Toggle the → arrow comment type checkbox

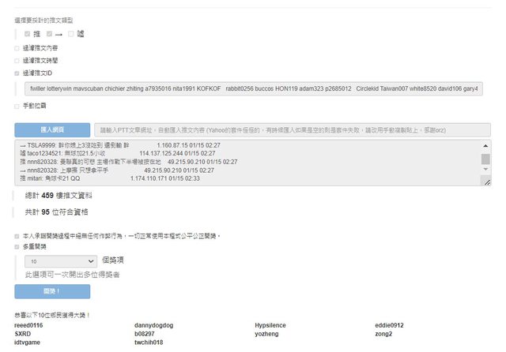coord(49,35)
